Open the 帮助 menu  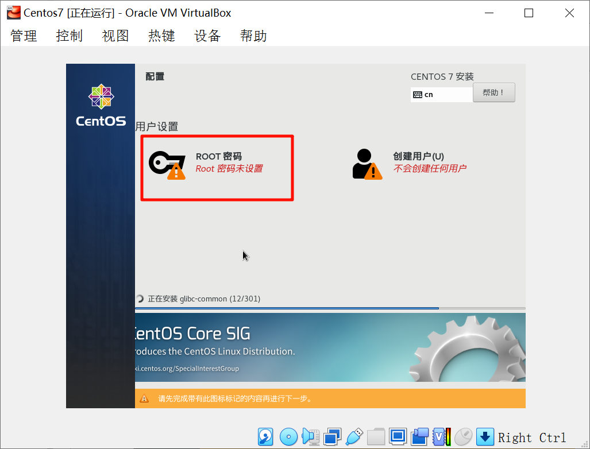253,36
